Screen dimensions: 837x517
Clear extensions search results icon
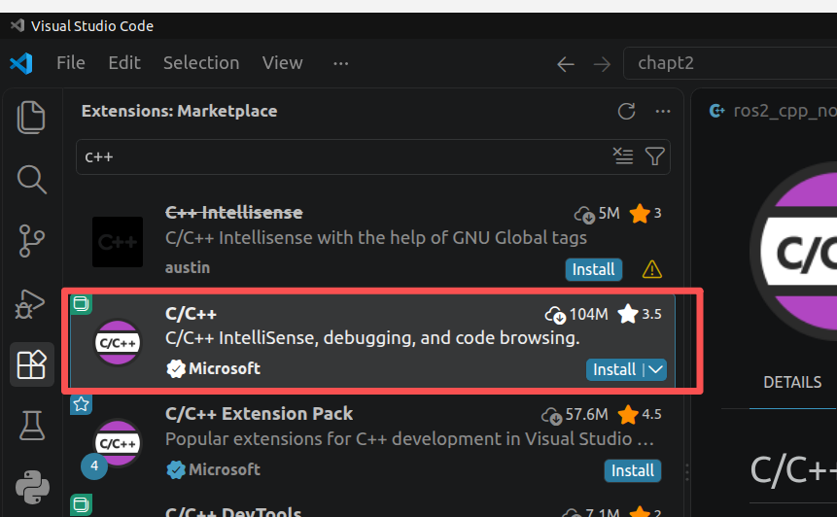623,156
